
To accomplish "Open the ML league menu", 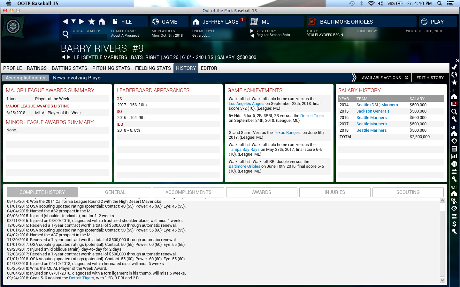I will [276, 22].
